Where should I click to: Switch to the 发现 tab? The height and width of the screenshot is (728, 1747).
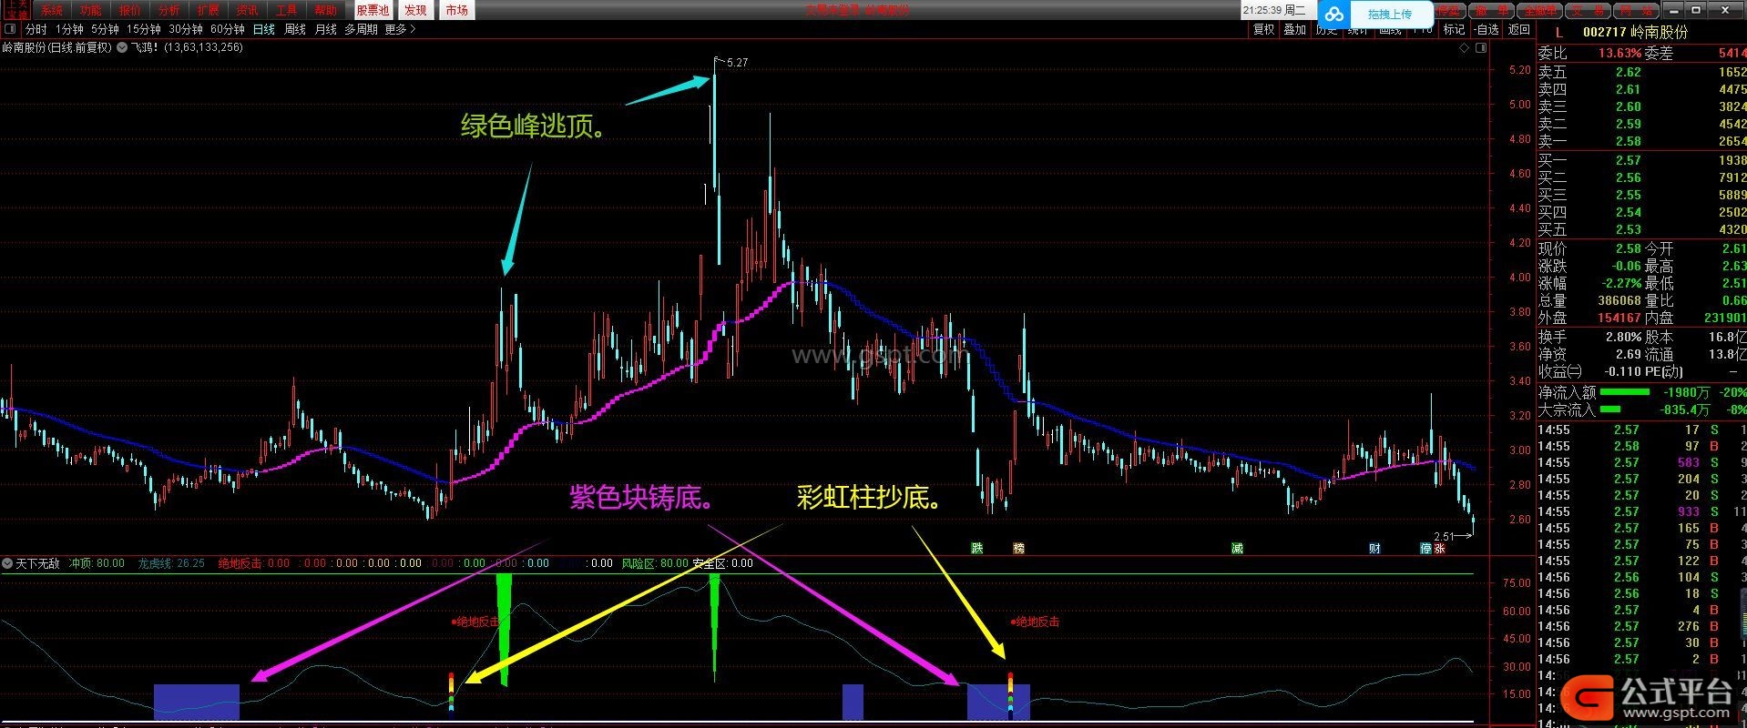tap(415, 10)
